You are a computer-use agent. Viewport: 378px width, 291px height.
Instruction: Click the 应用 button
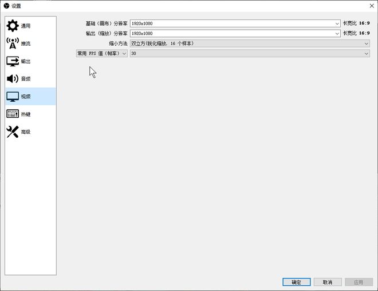click(358, 282)
